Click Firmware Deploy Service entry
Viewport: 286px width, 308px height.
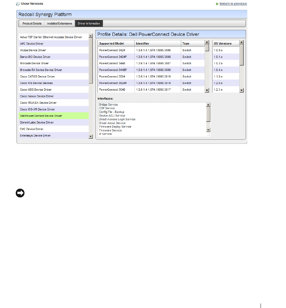(115, 127)
